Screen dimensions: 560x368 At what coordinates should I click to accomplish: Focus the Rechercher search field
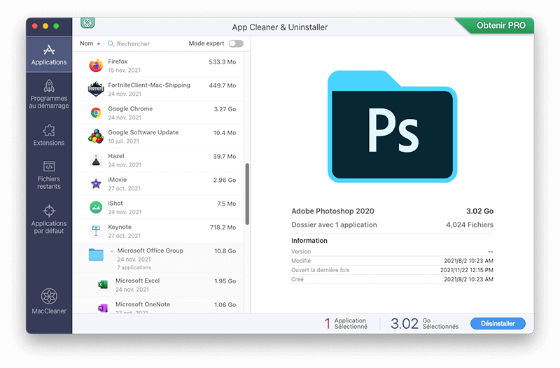tap(133, 43)
